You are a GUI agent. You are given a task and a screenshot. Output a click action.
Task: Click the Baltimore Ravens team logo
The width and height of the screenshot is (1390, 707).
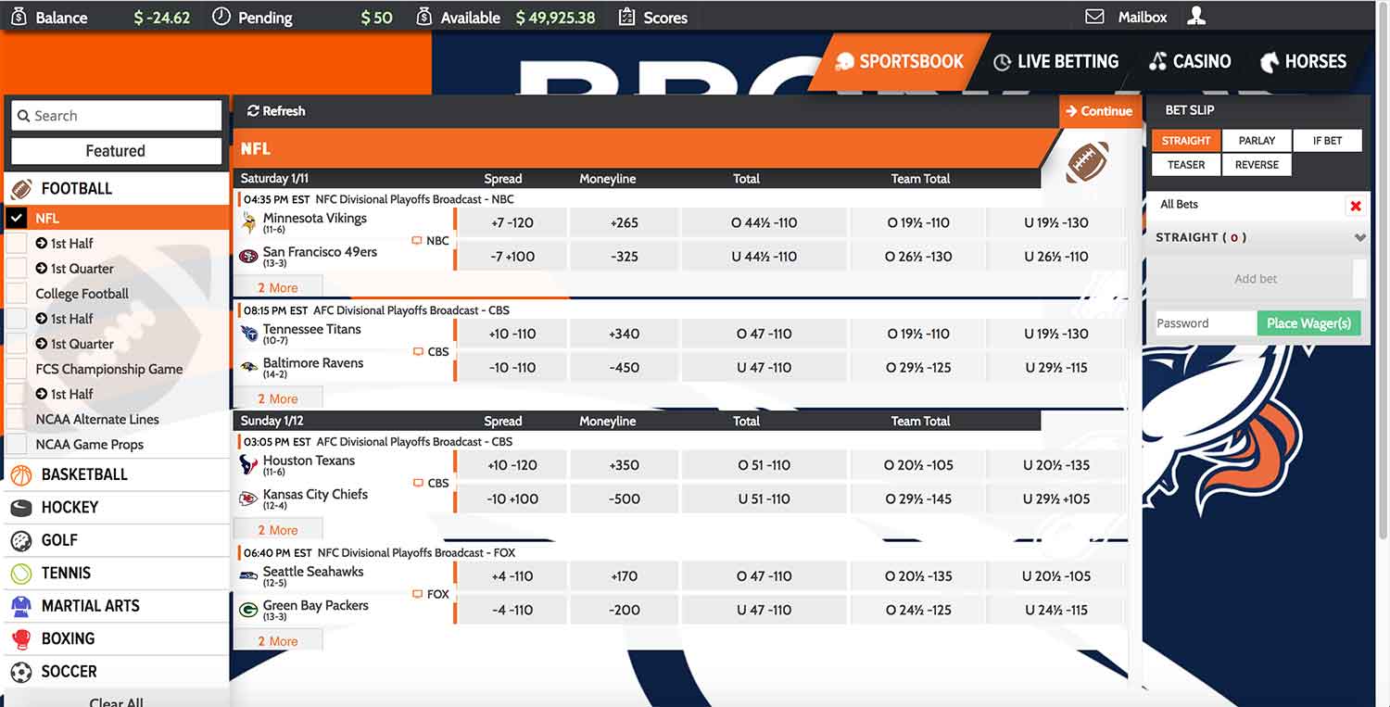point(248,367)
